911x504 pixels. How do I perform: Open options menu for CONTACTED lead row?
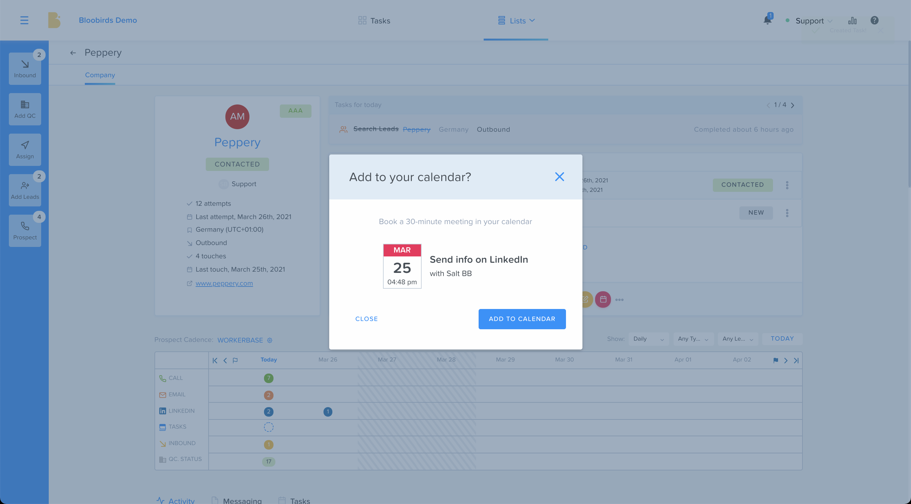point(787,185)
